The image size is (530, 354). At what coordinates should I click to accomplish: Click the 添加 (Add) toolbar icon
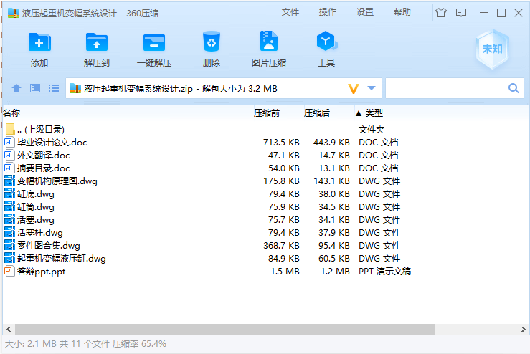(39, 42)
